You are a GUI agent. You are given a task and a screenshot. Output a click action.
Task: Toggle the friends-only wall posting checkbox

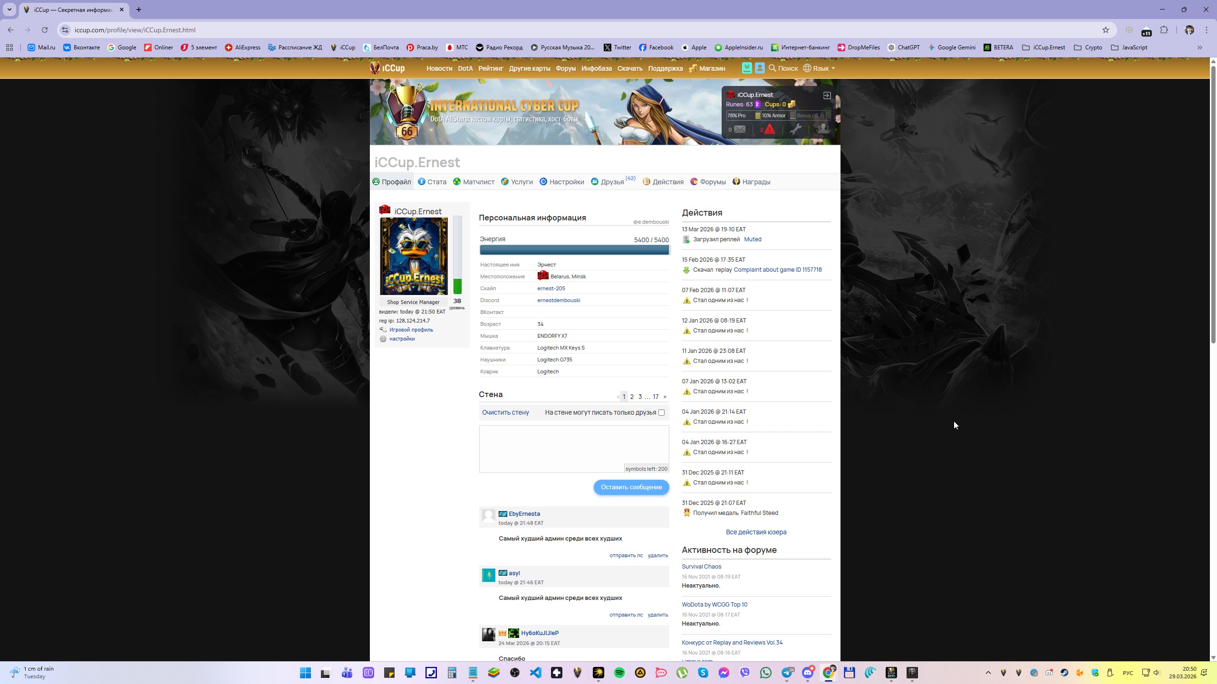[661, 412]
